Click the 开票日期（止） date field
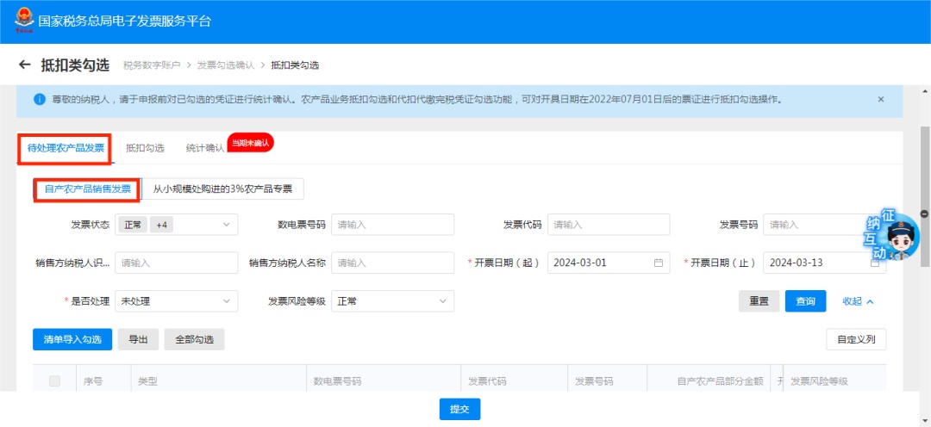Screen dimensions: 931x427 tap(825, 263)
